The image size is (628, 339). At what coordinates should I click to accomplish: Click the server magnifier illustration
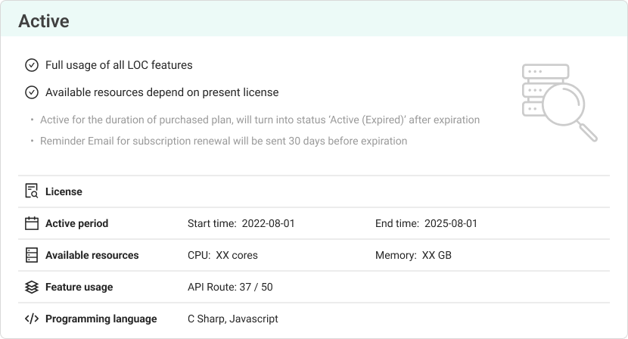coord(559,102)
